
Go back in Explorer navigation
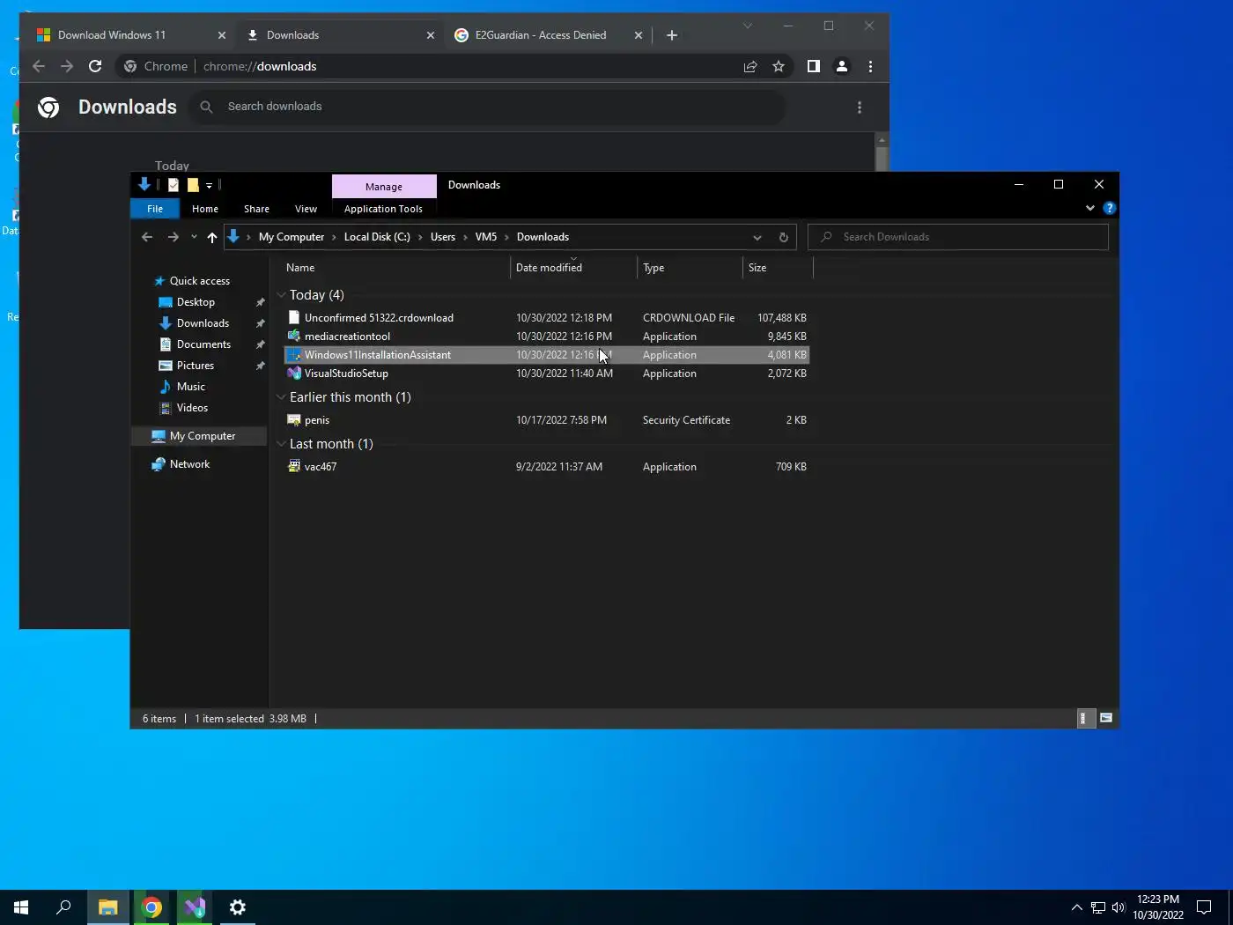tap(147, 237)
